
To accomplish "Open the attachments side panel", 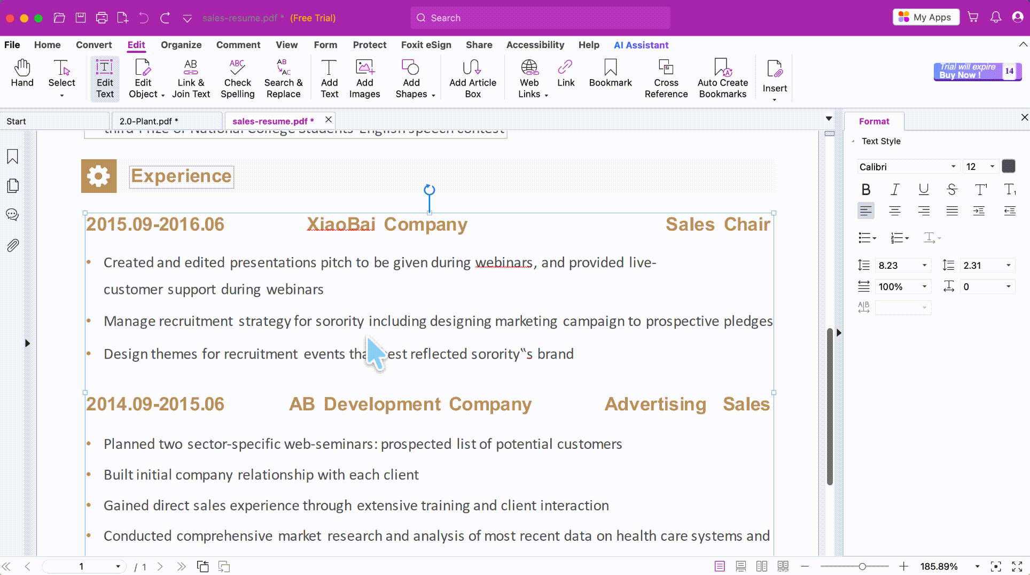I will [13, 245].
